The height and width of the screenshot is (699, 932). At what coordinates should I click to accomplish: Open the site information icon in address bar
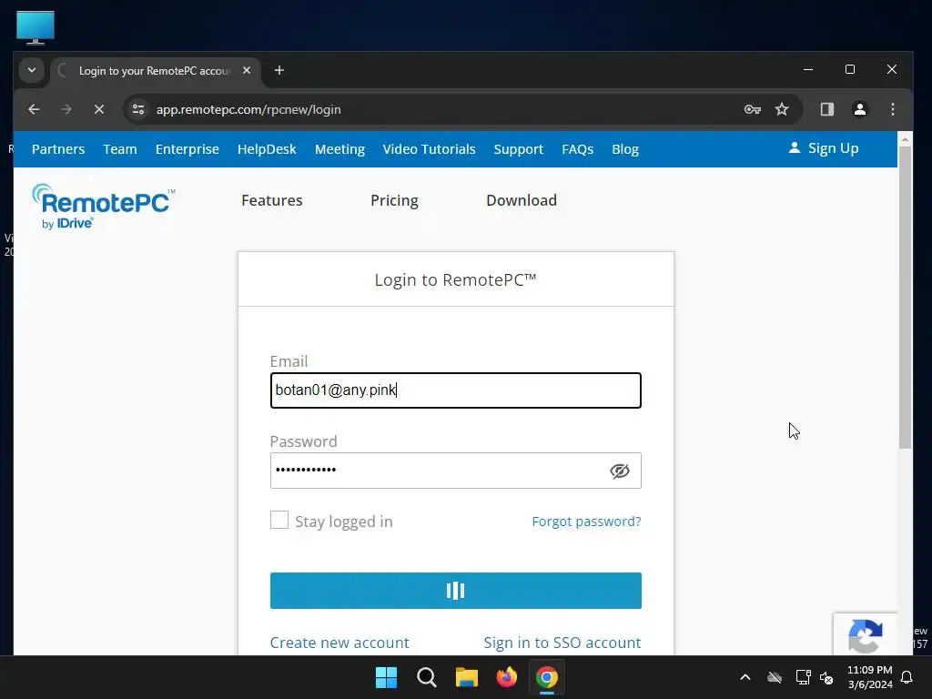[138, 109]
